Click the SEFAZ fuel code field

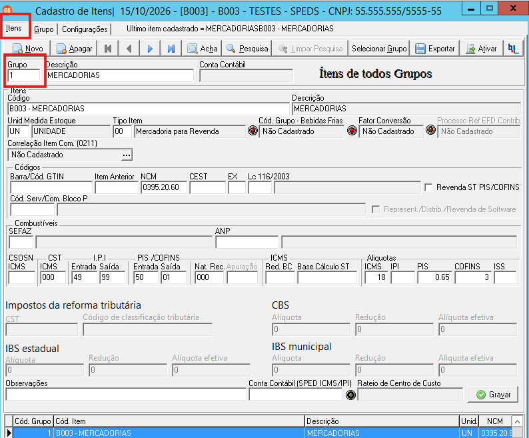(x=21, y=243)
